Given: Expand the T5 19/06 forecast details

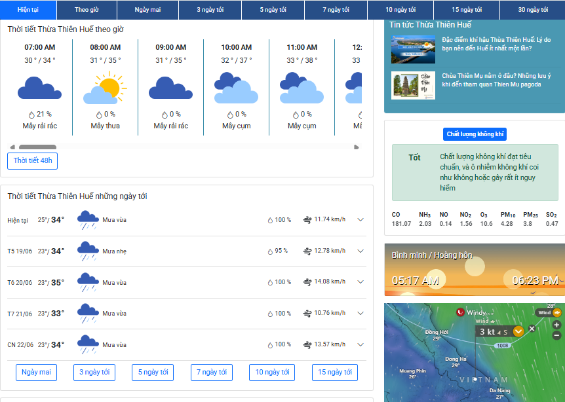Looking at the screenshot, I should pos(360,251).
